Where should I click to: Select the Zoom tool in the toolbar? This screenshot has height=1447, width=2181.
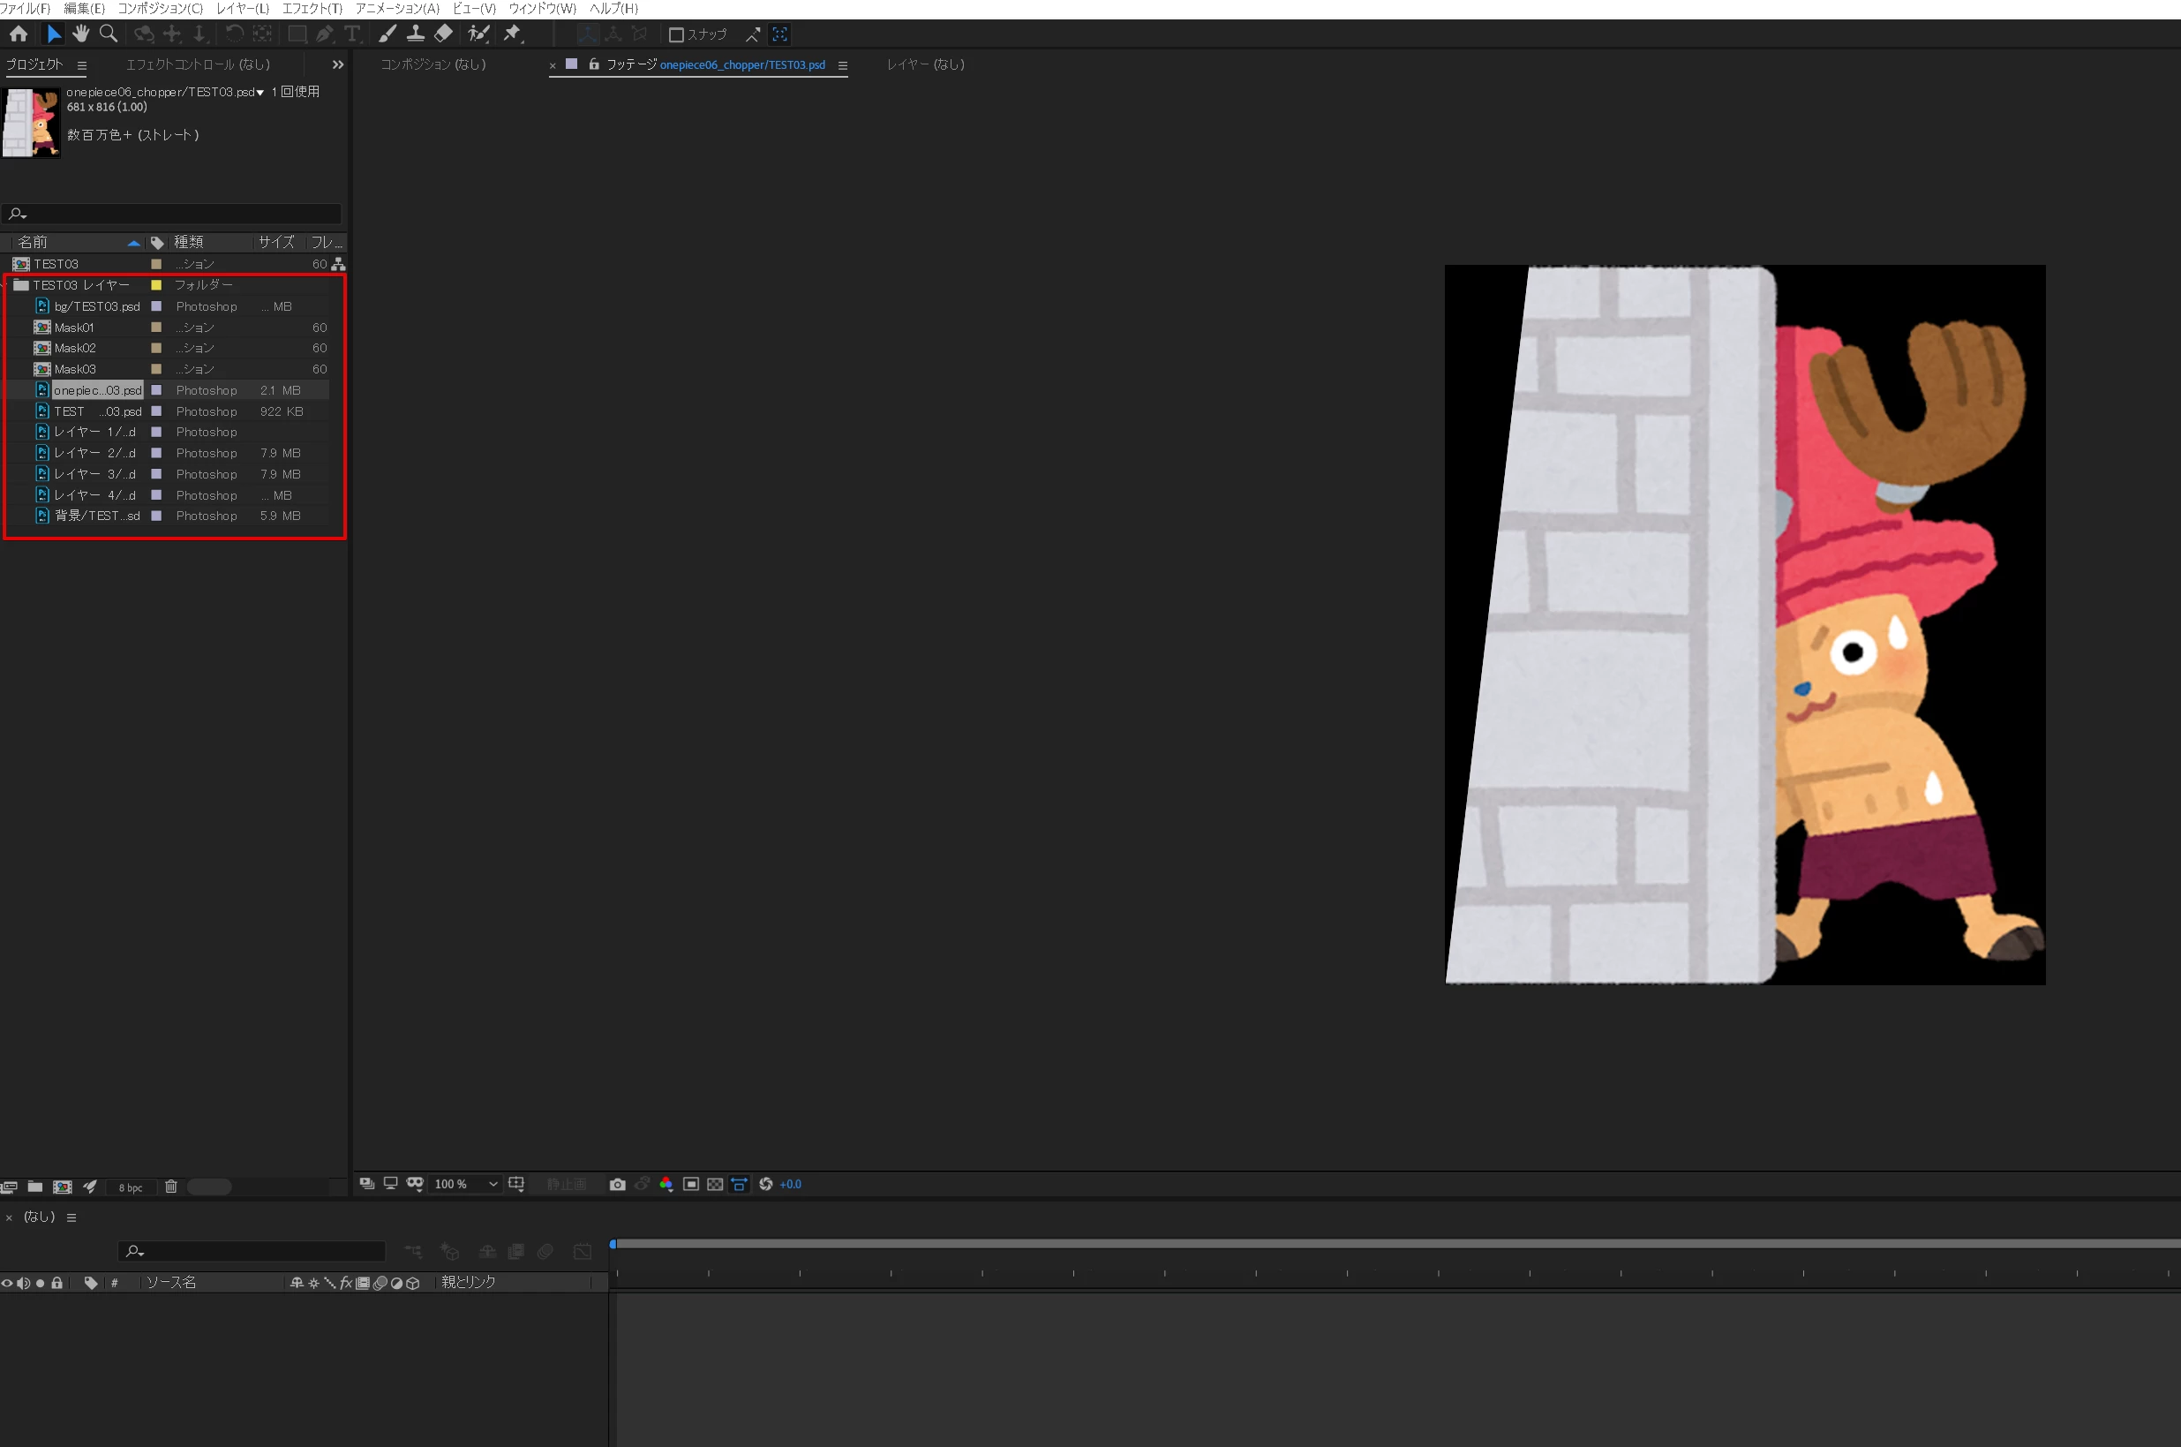[x=109, y=34]
